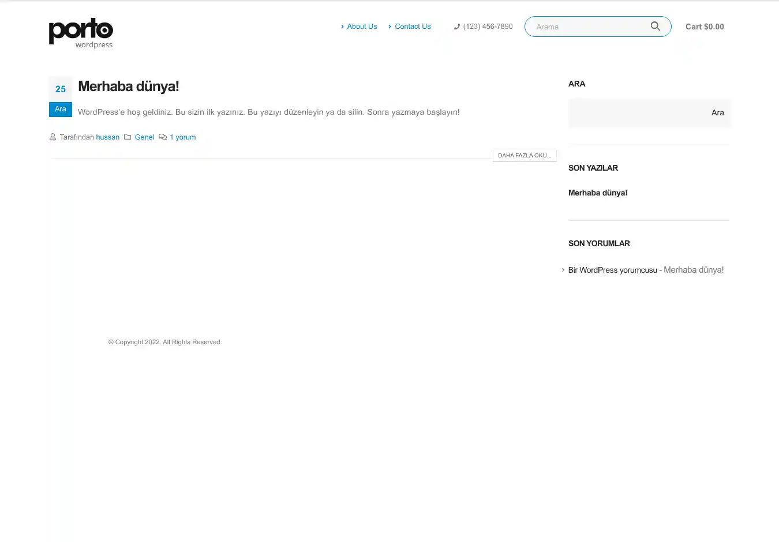Click the chevron arrow before About Us
Screen dimensions: 779x542
coord(342,27)
